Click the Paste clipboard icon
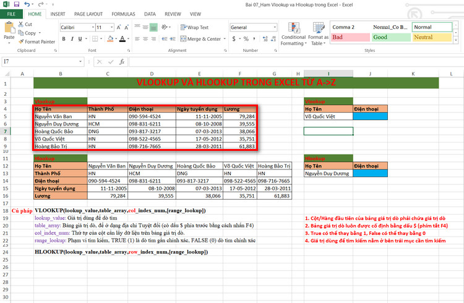464x303 pixels. (x=9, y=28)
